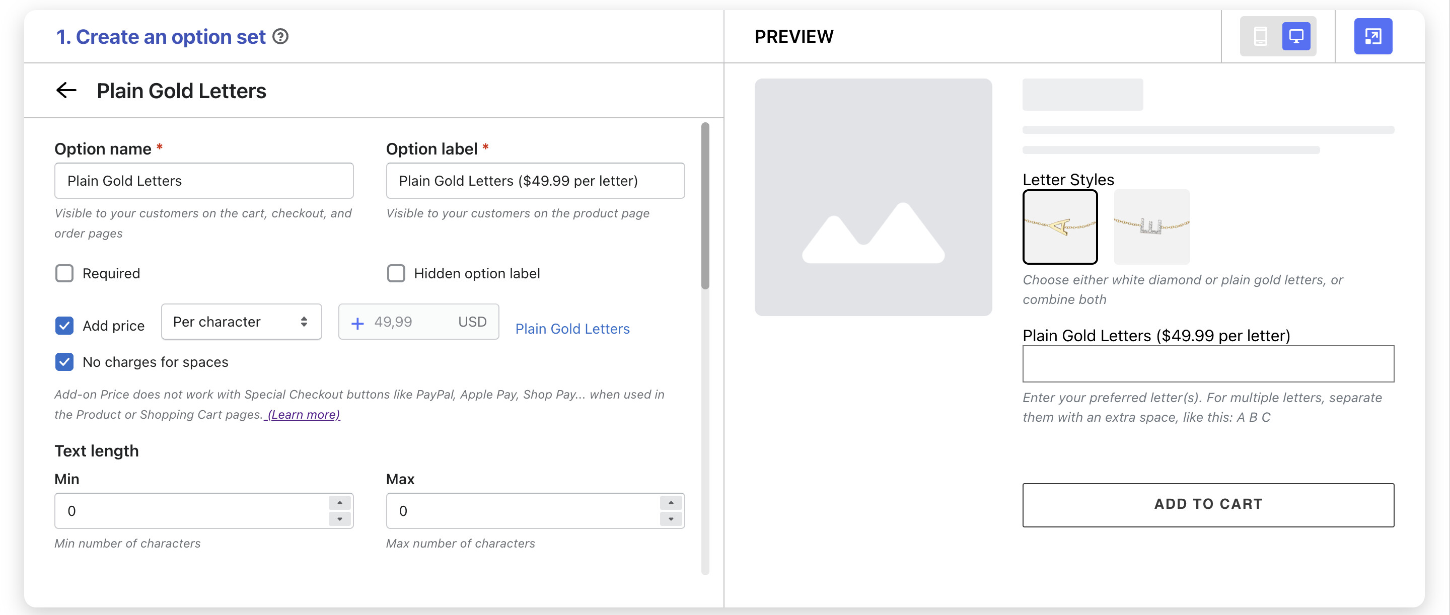Viewport: 1450px width, 615px height.
Task: Click the back arrow beside Plain Gold Letters
Action: tap(66, 90)
